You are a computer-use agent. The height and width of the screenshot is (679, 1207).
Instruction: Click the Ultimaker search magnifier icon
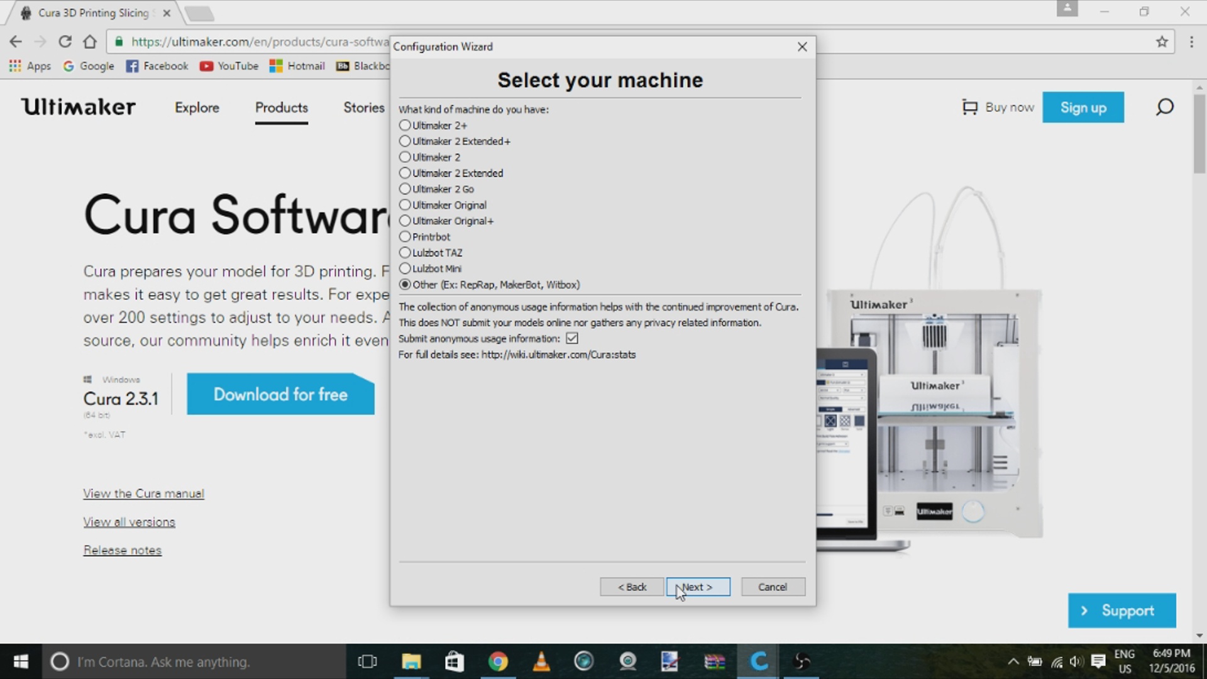point(1164,108)
